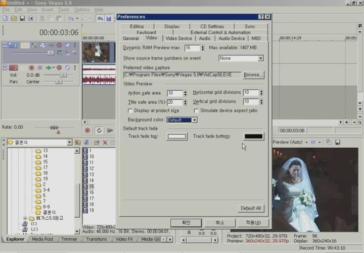Screen dimensions: 364x253
Task: Click the Explorer up-one-level folder icon
Action: pyautogui.click(x=78, y=142)
